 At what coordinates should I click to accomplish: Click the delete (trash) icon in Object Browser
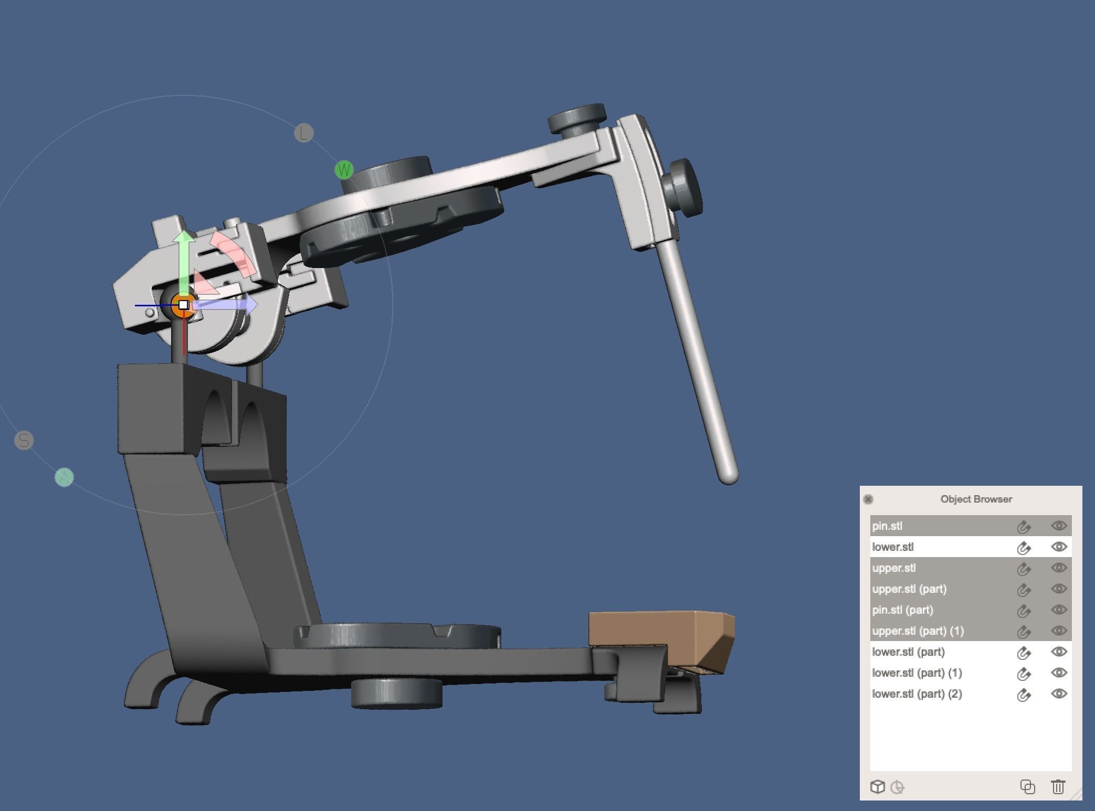pos(1058,787)
